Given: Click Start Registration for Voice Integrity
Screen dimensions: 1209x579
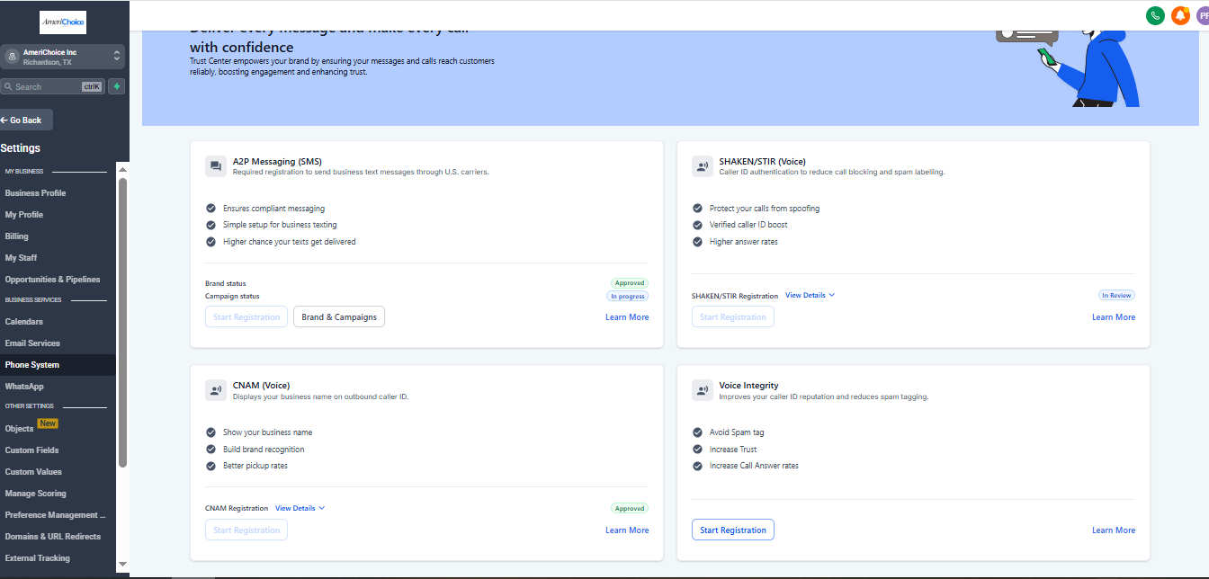Looking at the screenshot, I should (x=732, y=530).
